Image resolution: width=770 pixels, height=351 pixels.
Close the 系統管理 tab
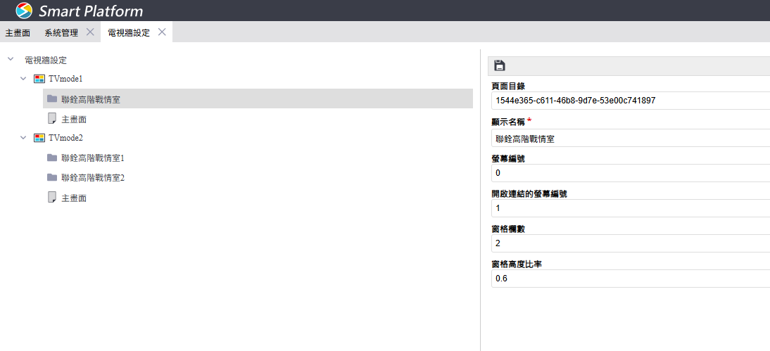(90, 32)
